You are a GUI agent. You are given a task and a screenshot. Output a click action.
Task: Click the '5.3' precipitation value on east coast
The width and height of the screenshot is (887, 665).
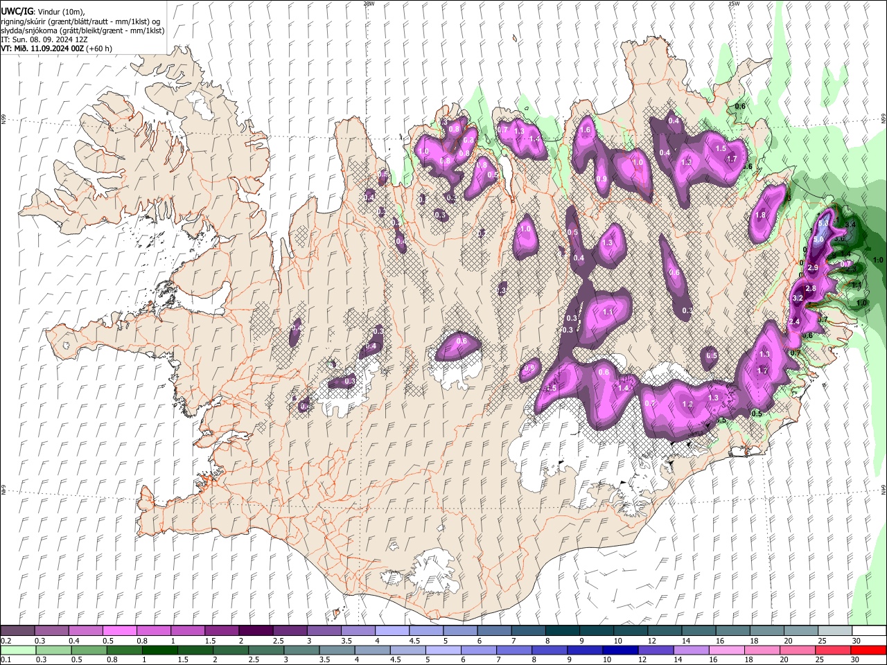point(823,224)
